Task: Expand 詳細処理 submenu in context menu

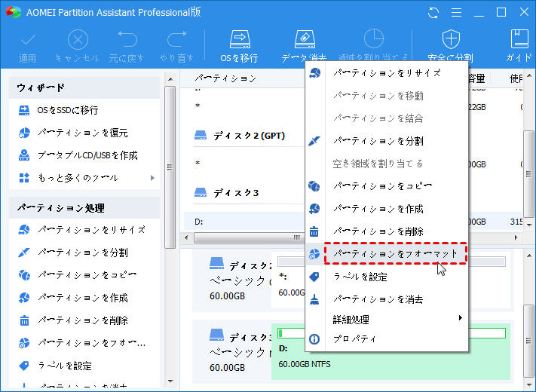Action: pyautogui.click(x=387, y=320)
